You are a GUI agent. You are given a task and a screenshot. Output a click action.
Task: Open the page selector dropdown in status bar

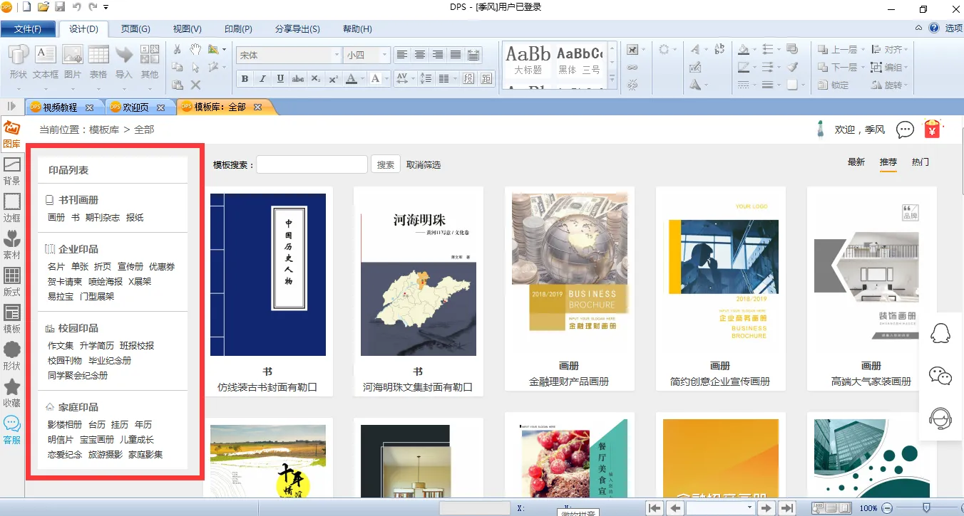pos(749,507)
